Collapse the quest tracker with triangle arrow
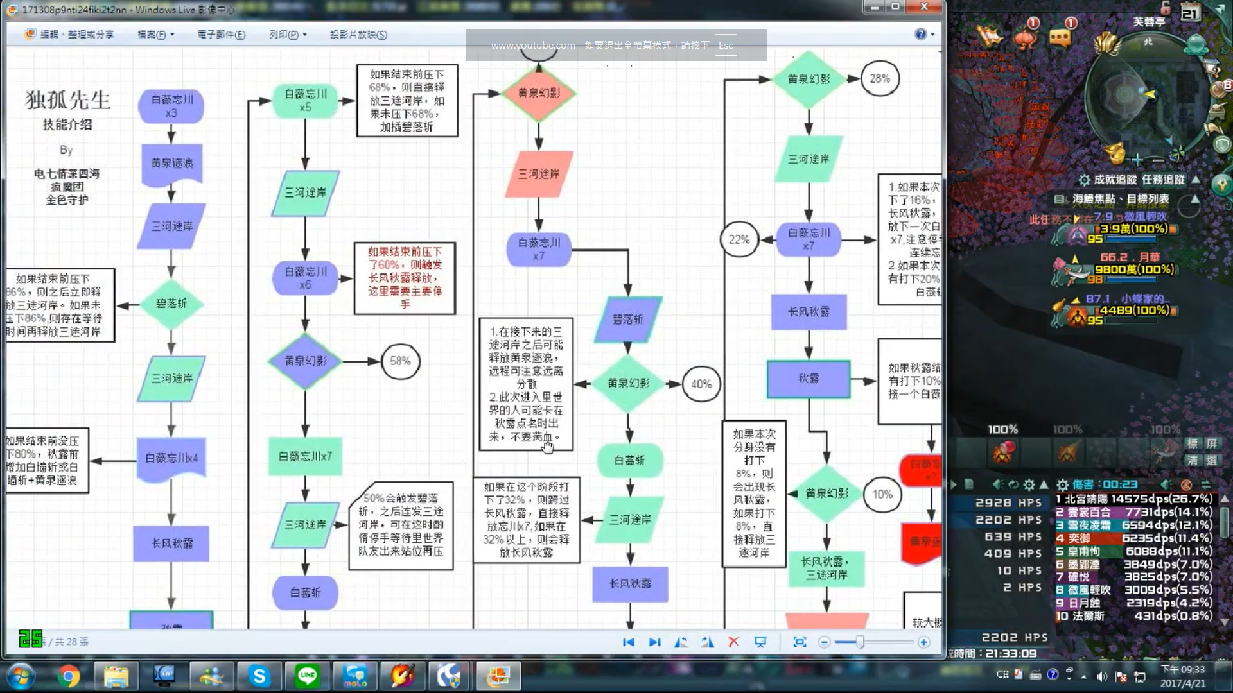This screenshot has width=1233, height=693. (x=1196, y=180)
